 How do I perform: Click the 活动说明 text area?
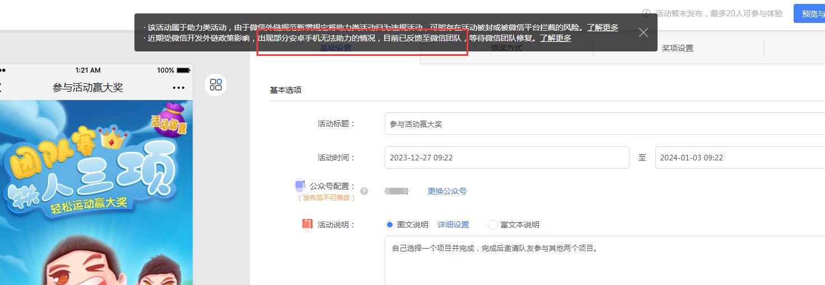605,261
